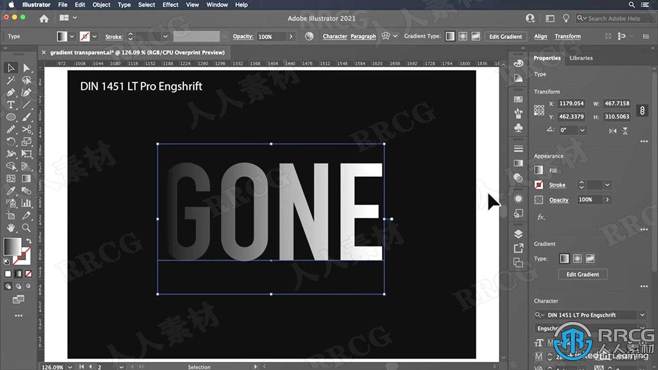
Task: Select the Direct Selection tool
Action: point(26,68)
